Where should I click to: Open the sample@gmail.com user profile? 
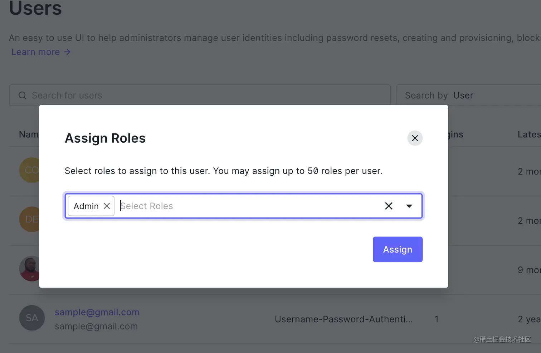click(x=97, y=312)
